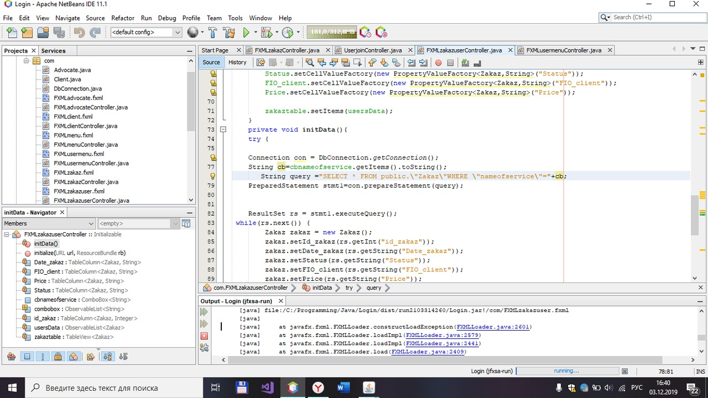Click the Redo toolbar icon
This screenshot has height=398, width=708.
[x=95, y=33]
